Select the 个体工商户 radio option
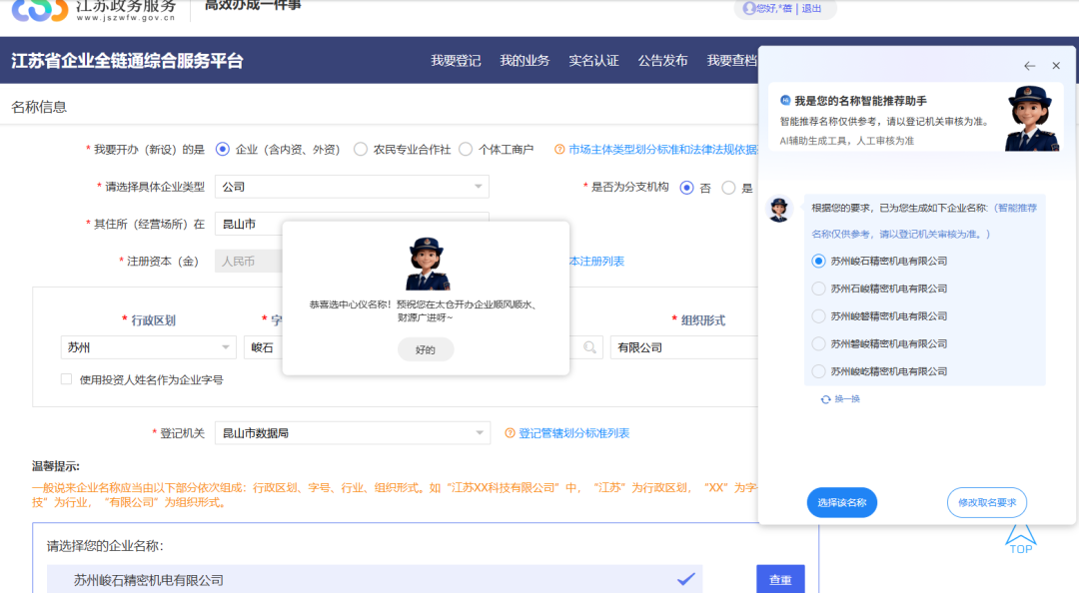 pyautogui.click(x=466, y=149)
